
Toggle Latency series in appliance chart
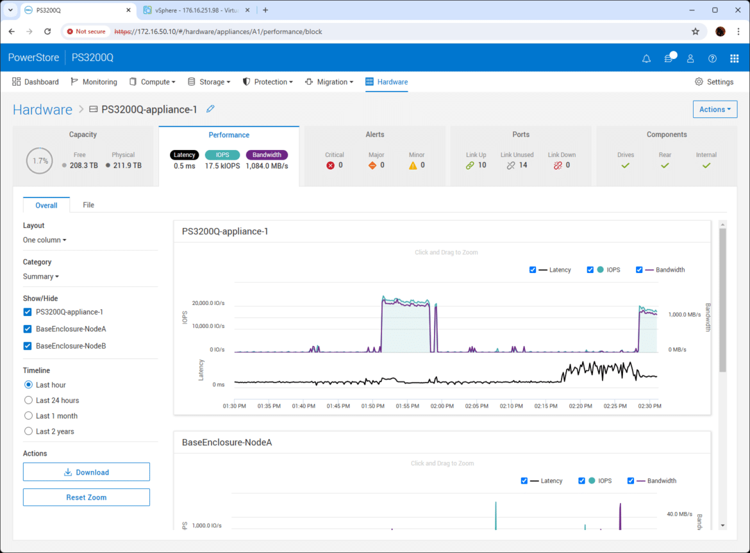click(x=532, y=270)
